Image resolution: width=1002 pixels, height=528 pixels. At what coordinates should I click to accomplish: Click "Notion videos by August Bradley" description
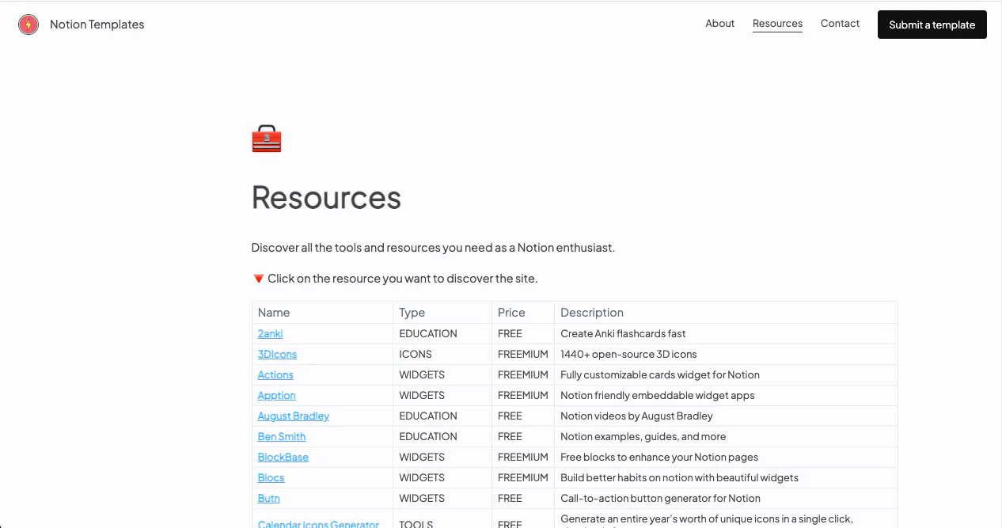click(636, 416)
